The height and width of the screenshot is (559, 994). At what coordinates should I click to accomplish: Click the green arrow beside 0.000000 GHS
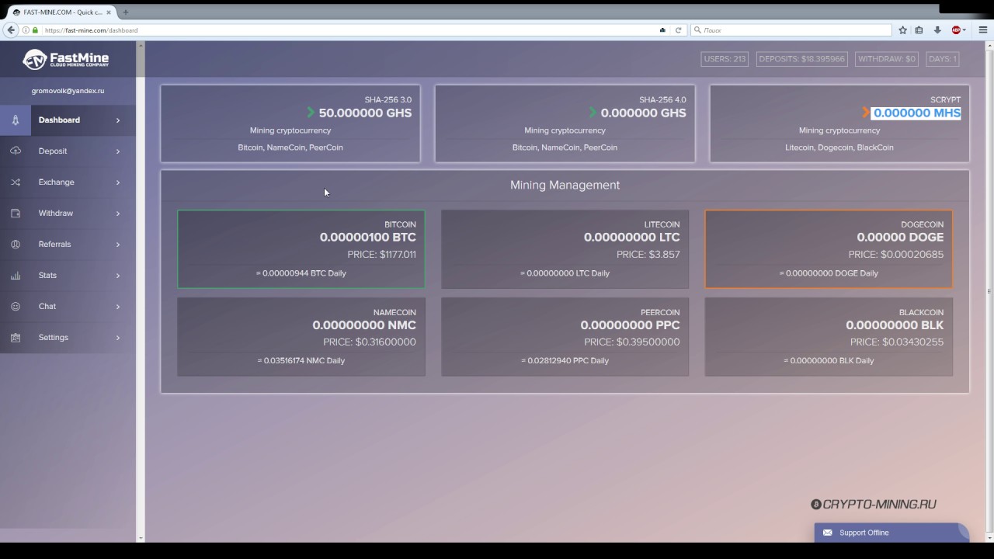593,113
